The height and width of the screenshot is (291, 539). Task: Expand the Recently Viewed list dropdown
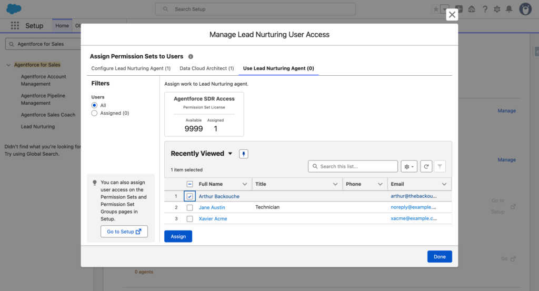point(230,154)
